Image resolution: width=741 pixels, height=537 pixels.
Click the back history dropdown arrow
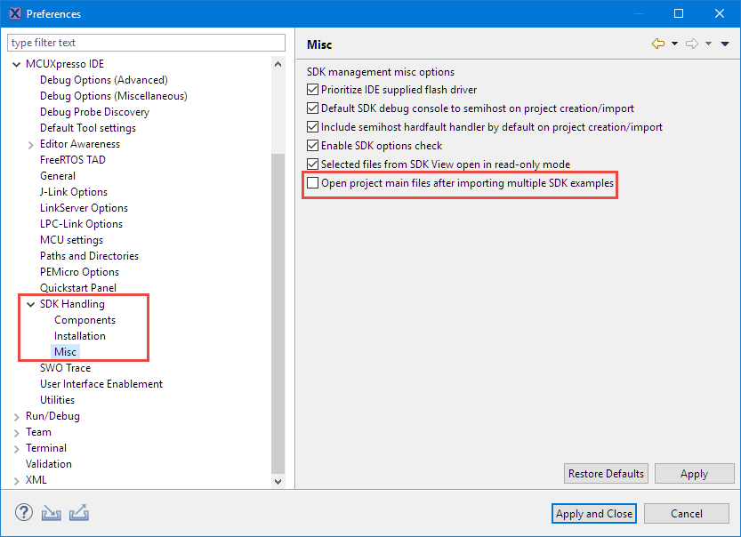[x=676, y=43]
